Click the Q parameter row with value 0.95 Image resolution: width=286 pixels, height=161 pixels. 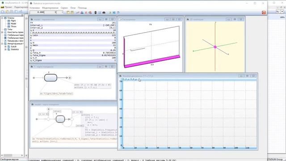pos(73,50)
